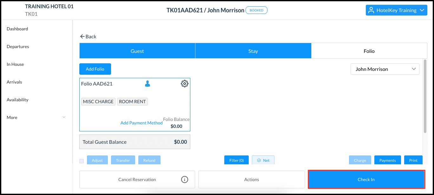Click the BOOKED status badge
434x195 pixels.
pos(256,10)
